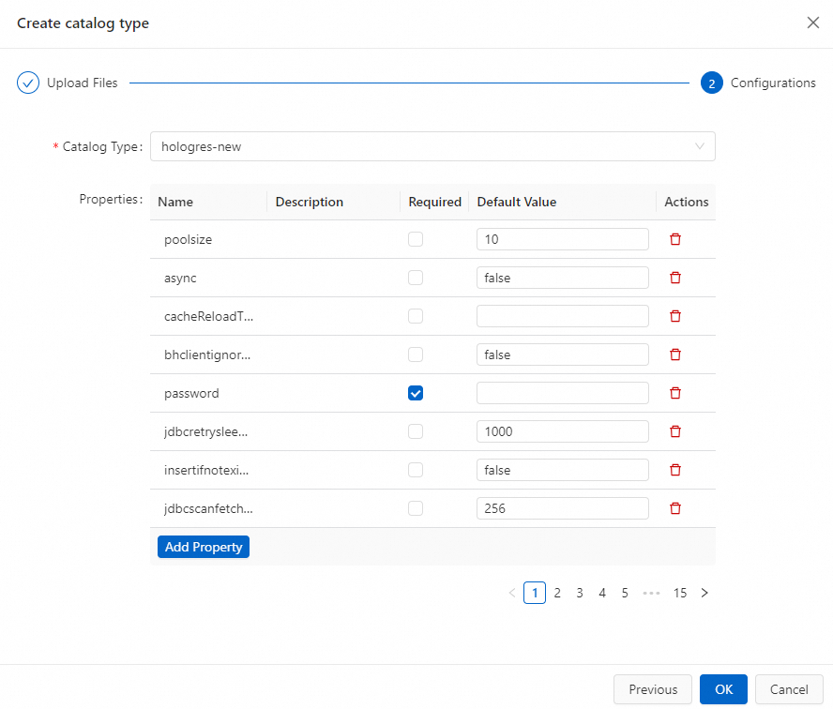833x709 pixels.
Task: Click trash icon for jdbcscanfetch row
Action: click(674, 508)
